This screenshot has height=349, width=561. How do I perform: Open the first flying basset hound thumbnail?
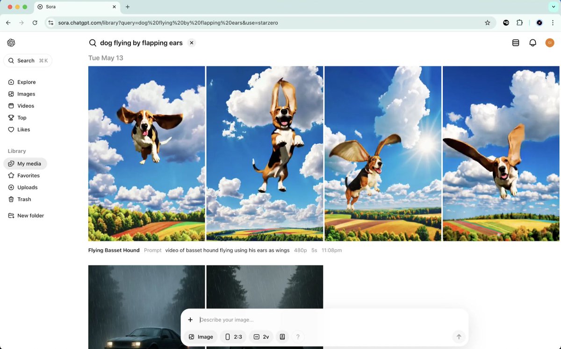point(146,153)
